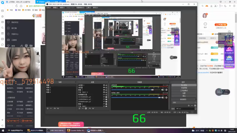Remove selected scene with minus icon
237x133 pixels.
coord(51,108)
